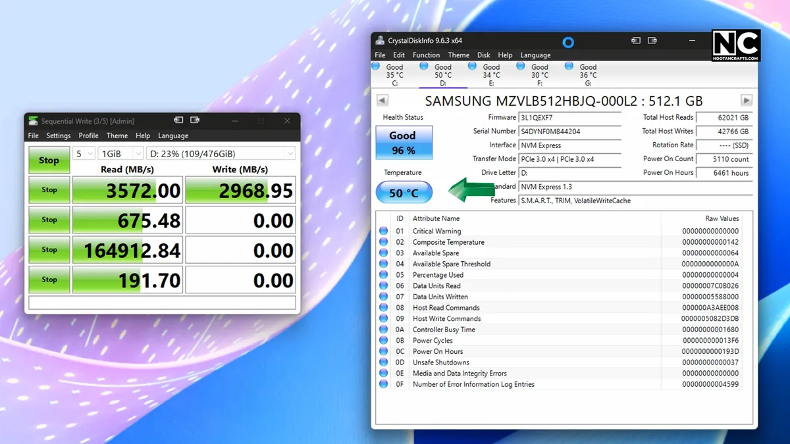Stop test button beside 675.48 read result
The image size is (790, 444).
tap(49, 220)
